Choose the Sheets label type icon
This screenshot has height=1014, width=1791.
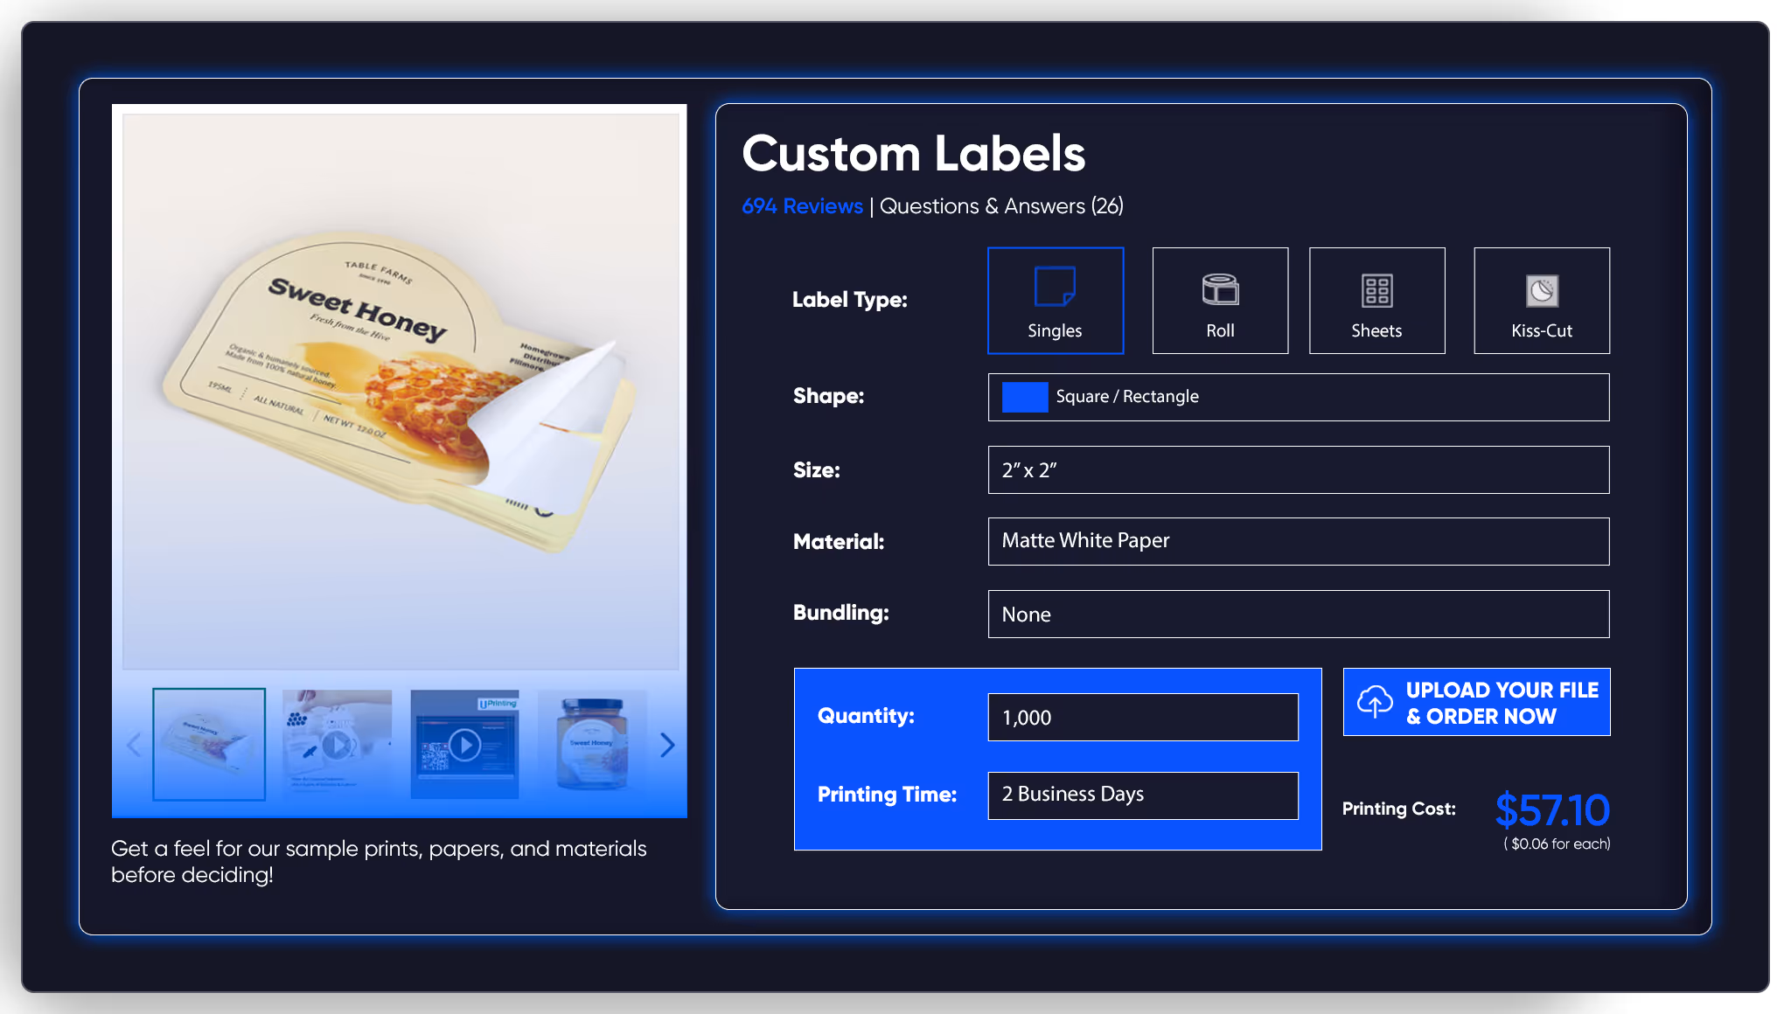1376,288
